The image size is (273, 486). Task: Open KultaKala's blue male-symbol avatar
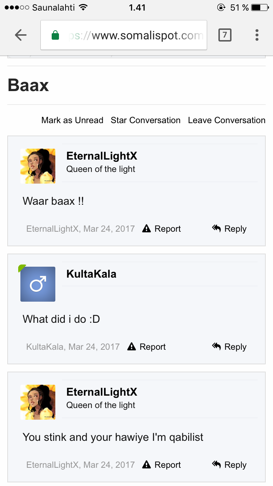coord(38,284)
